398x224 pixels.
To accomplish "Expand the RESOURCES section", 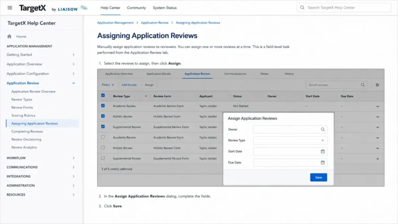I will 73,194.
